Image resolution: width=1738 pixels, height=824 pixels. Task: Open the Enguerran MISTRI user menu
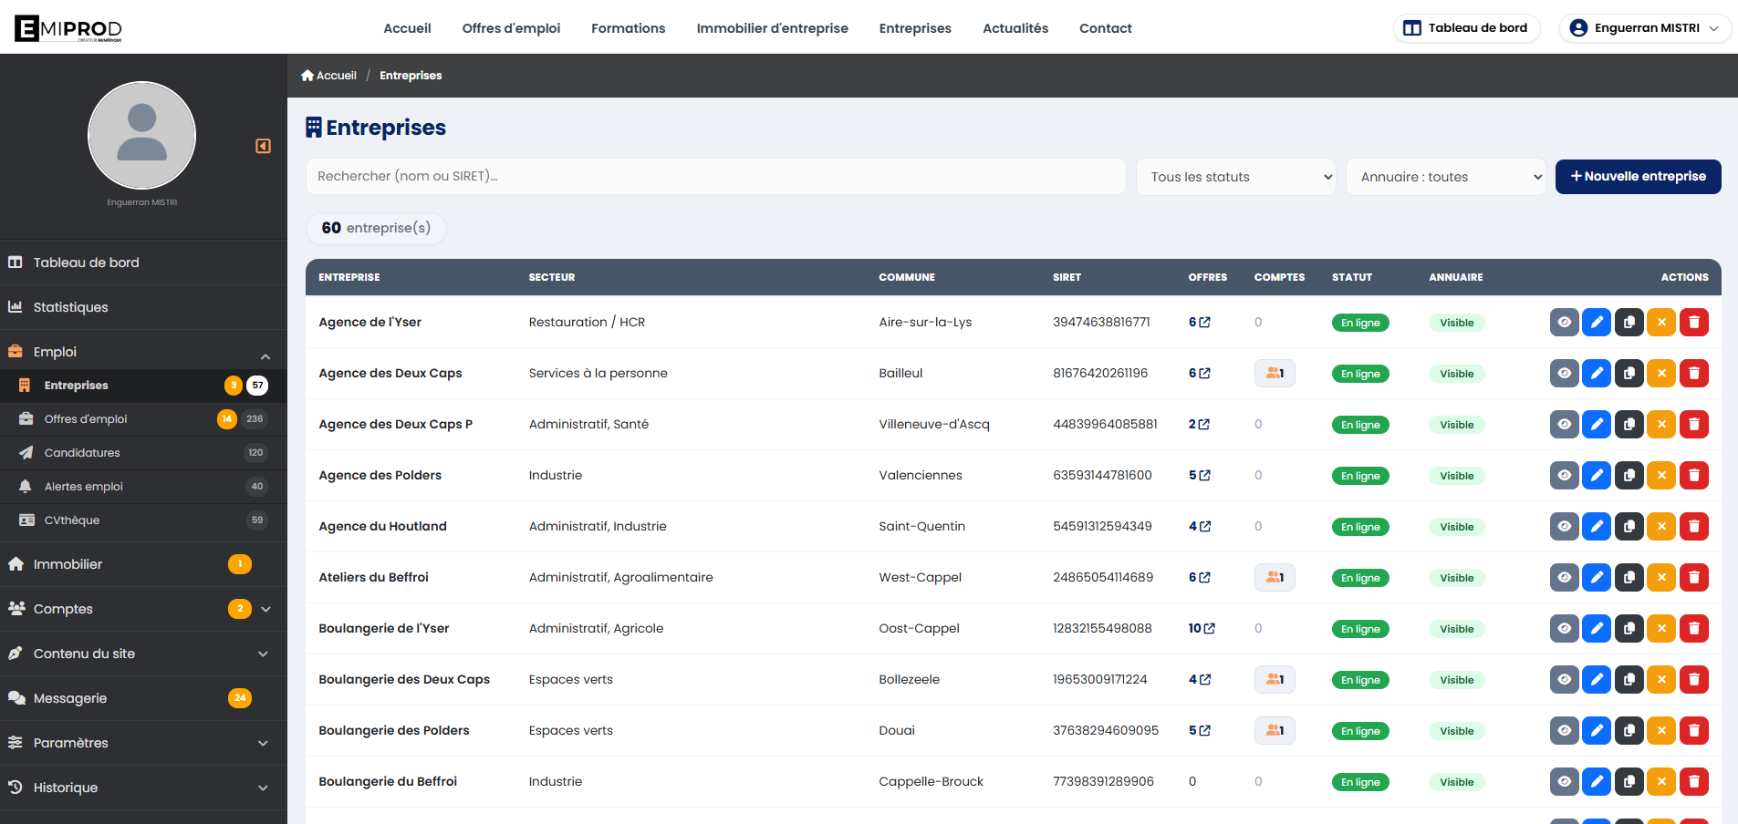click(1645, 28)
